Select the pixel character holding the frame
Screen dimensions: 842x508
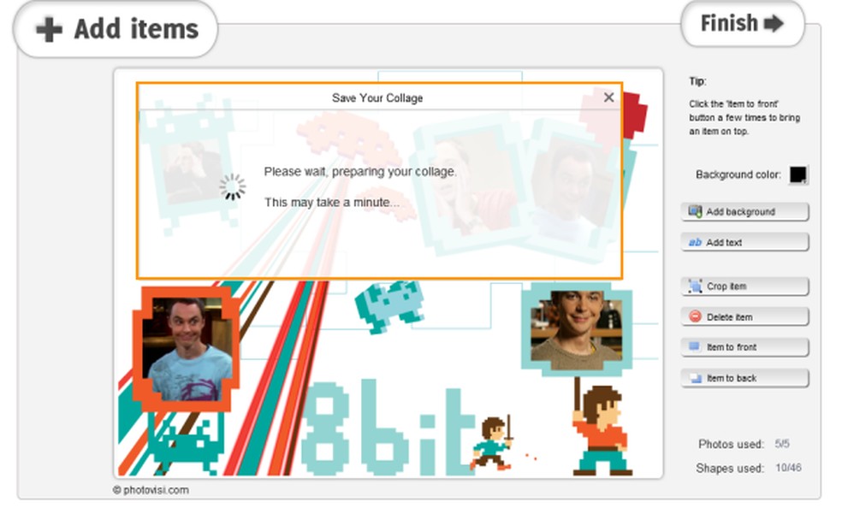coord(601,427)
